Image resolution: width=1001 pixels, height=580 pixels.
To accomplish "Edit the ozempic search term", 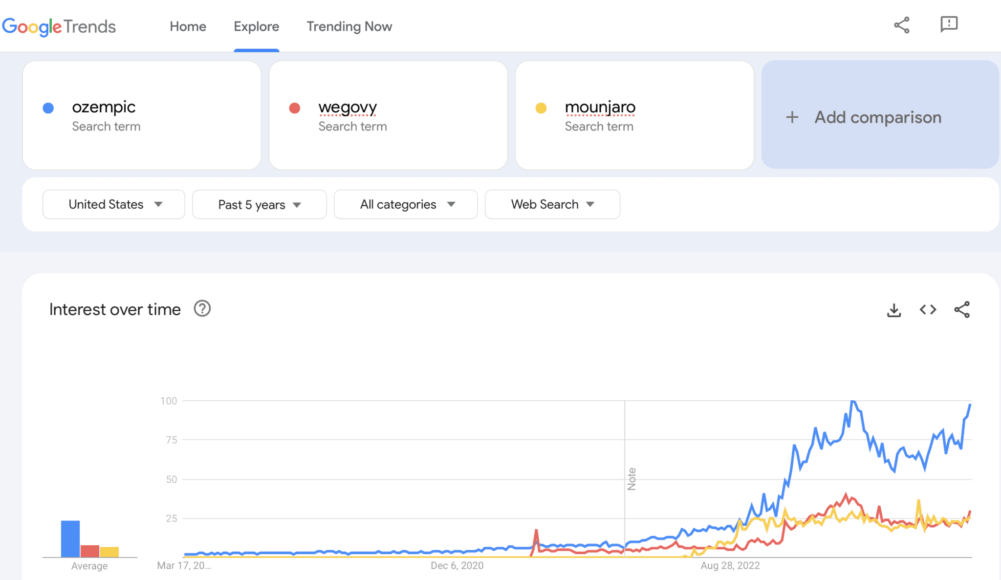I will (x=142, y=115).
